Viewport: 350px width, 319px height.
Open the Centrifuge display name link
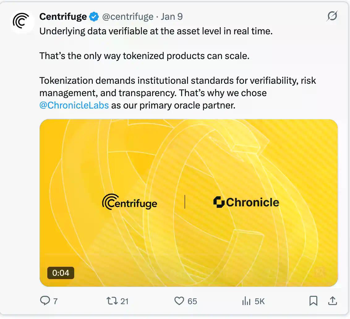tap(63, 17)
